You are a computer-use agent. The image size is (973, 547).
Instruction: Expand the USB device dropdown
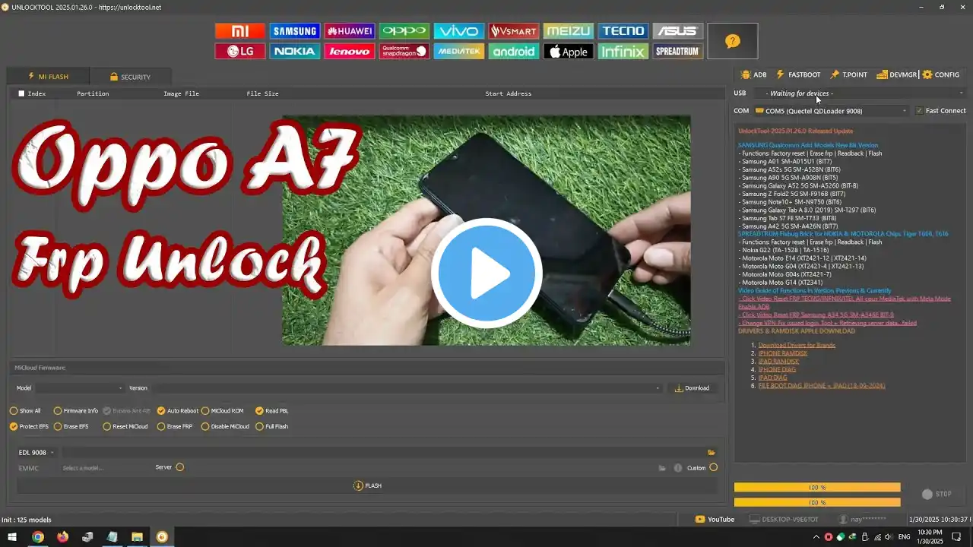point(860,93)
